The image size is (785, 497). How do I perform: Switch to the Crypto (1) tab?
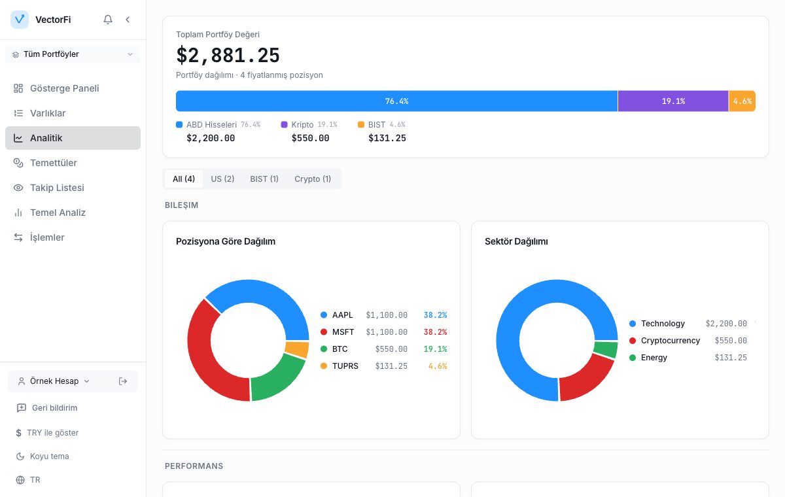(313, 179)
